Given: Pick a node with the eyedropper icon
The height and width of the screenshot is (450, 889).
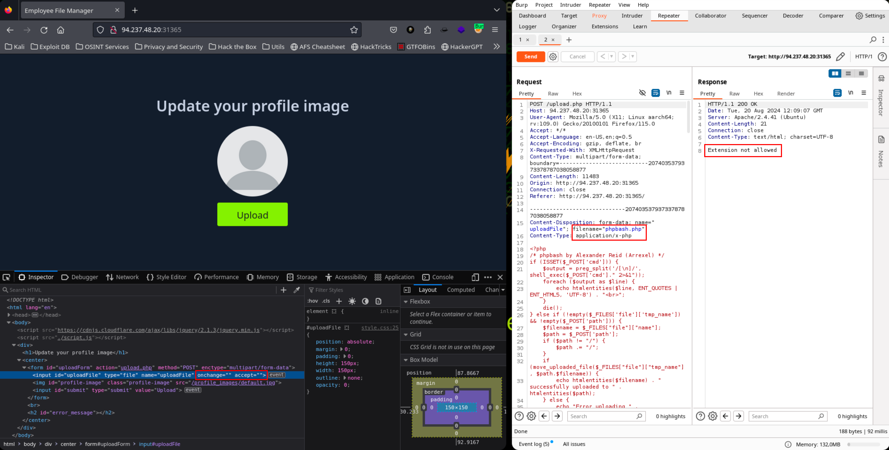Looking at the screenshot, I should [x=297, y=290].
